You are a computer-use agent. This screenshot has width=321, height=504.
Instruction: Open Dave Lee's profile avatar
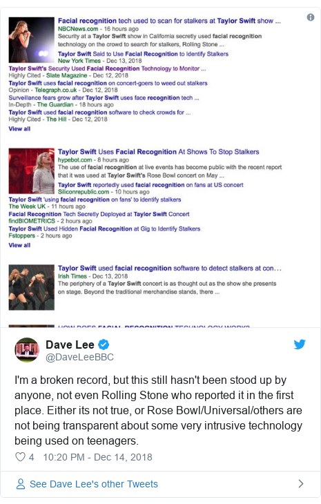pos(27,350)
